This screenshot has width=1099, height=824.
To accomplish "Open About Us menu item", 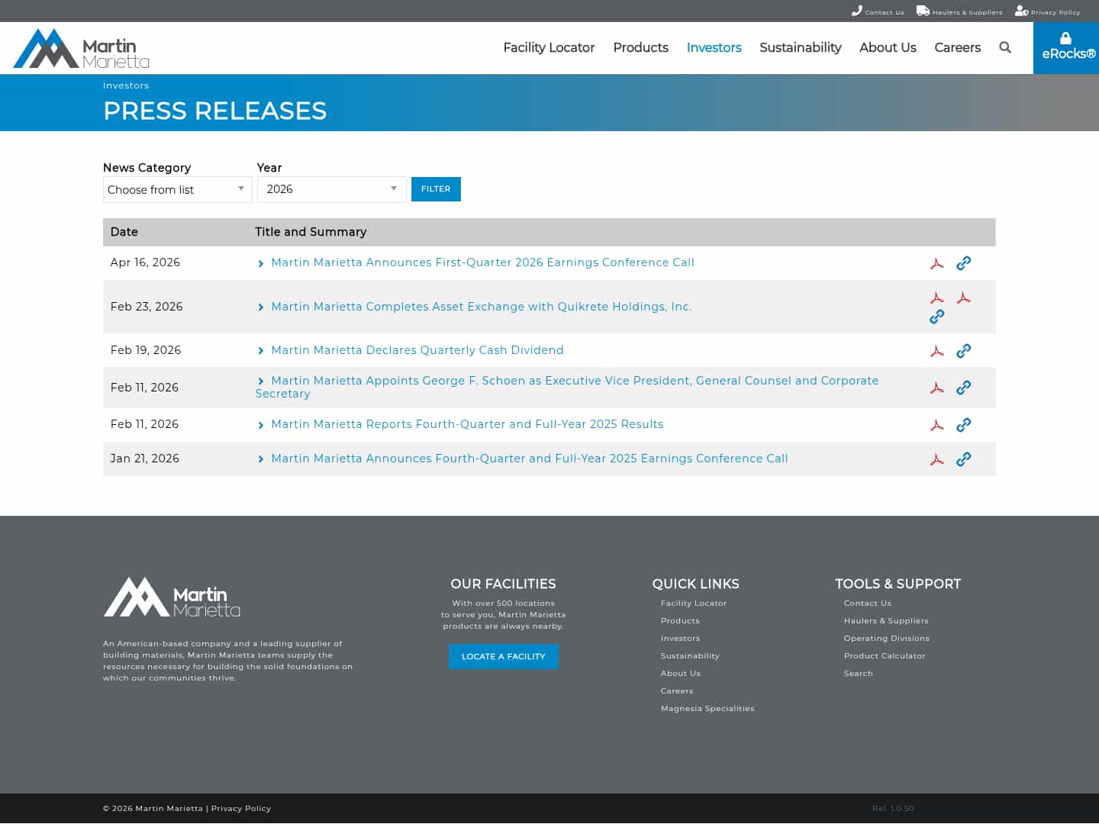I will click(888, 47).
